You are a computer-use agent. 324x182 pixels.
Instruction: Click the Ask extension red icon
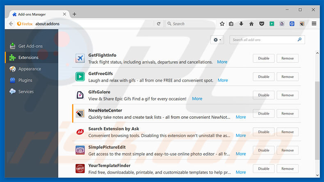(x=80, y=132)
